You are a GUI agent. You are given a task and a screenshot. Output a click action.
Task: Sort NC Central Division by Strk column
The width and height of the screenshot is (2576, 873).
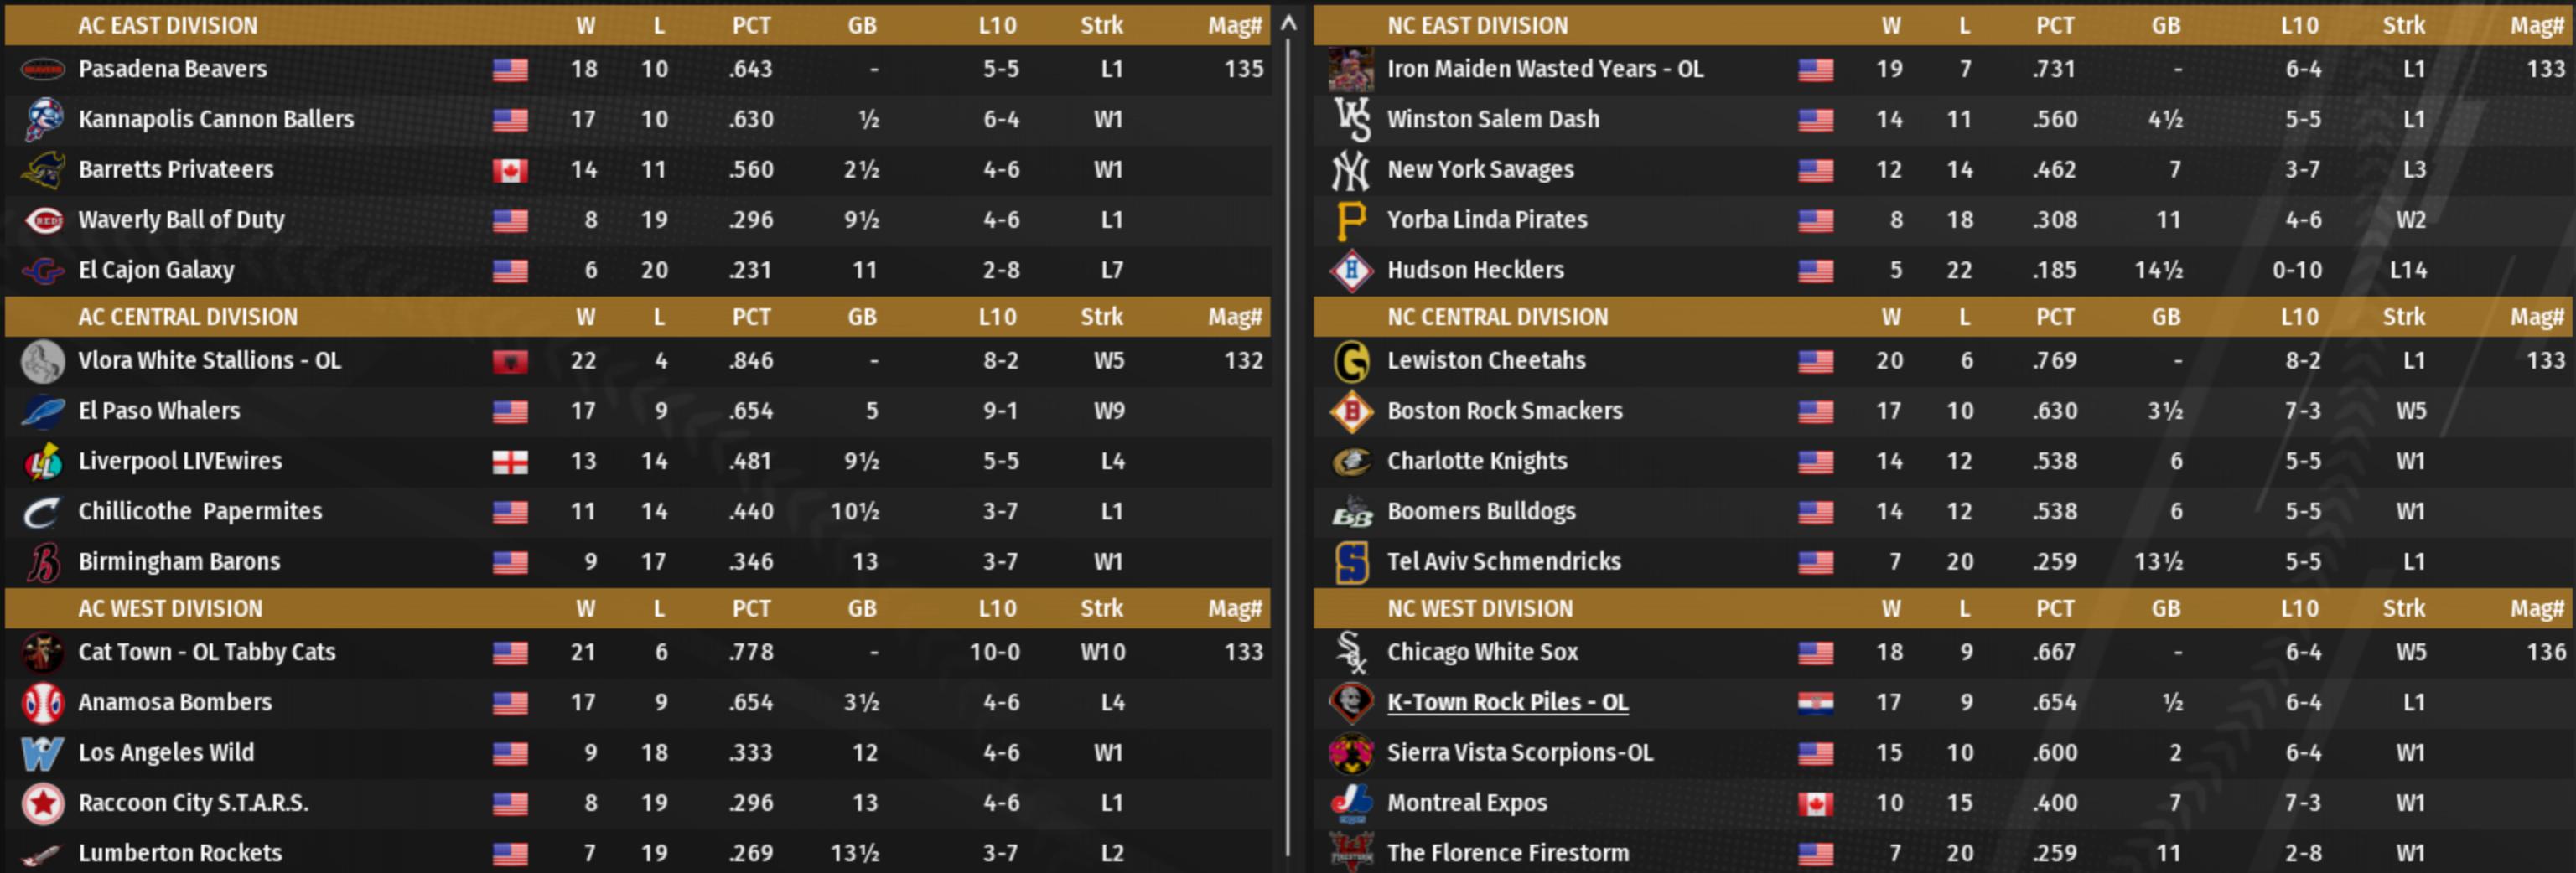click(2403, 317)
